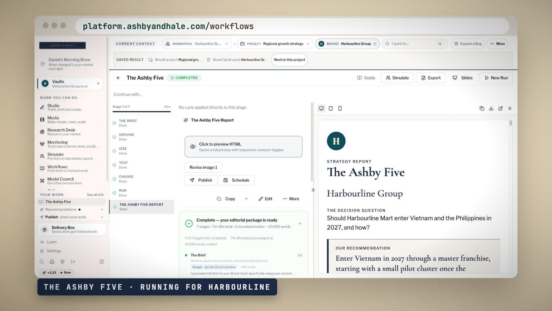Expand the Copy dropdown chevron
The height and width of the screenshot is (311, 552).
[x=246, y=199]
